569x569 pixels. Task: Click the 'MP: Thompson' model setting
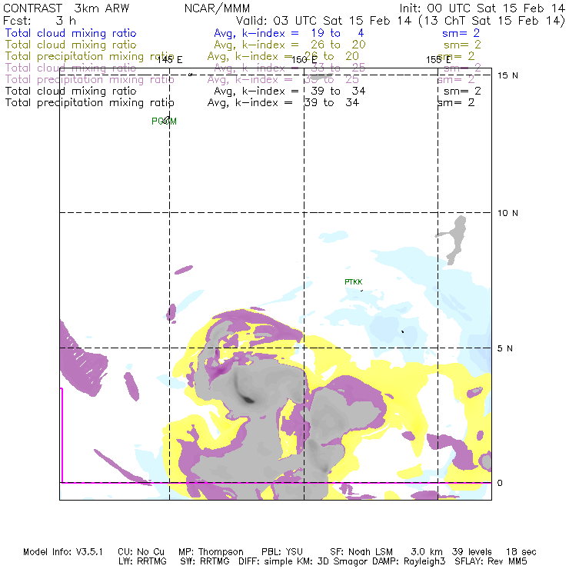[x=211, y=552]
